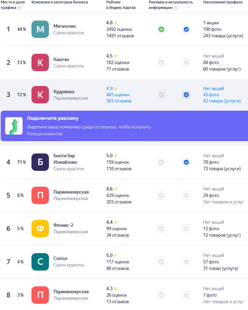Image resolution: width=248 pixels, height=310 pixels.
Task: Click Contur gray verification checkmark icon
Action: coord(186,262)
